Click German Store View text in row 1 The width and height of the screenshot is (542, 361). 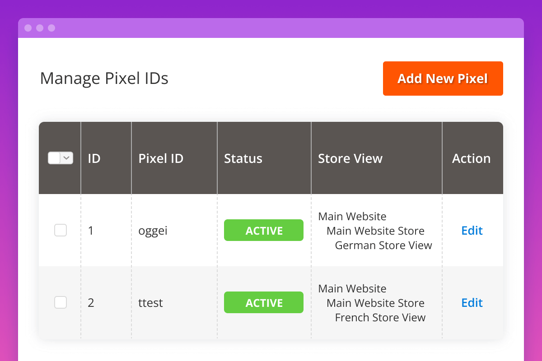[x=383, y=245]
